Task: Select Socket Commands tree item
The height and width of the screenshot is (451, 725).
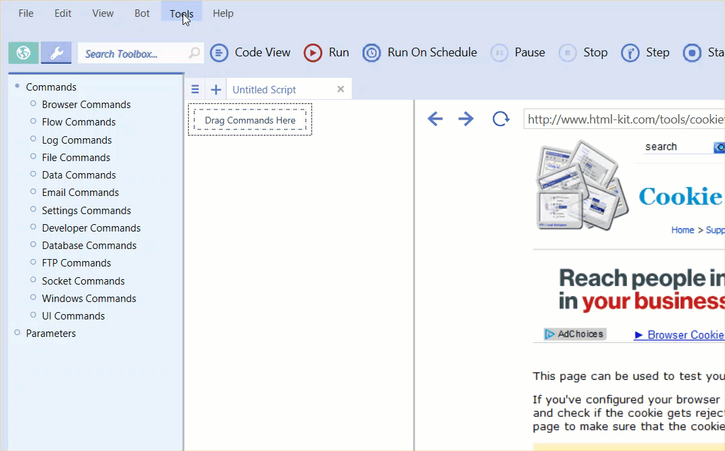Action: coord(83,281)
